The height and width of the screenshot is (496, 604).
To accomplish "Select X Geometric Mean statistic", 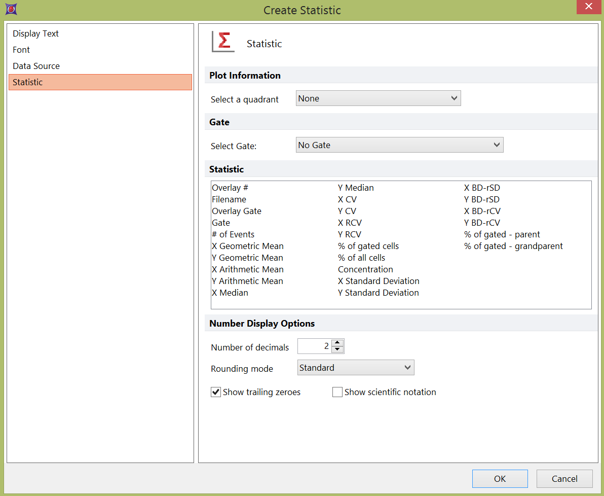I will click(x=248, y=246).
